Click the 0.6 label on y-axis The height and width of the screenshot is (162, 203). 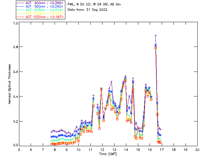[16, 72]
